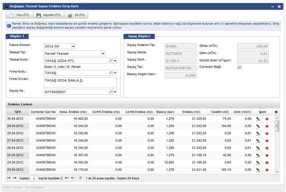Image resolution: width=286 pixels, height=192 pixels.
Task: Go to first page of endeks list
Action: tap(9, 178)
